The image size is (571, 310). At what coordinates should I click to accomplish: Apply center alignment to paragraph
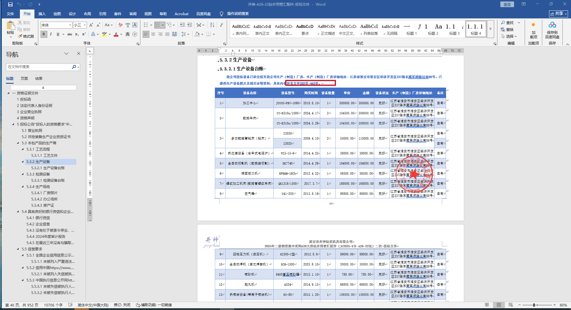pos(153,34)
